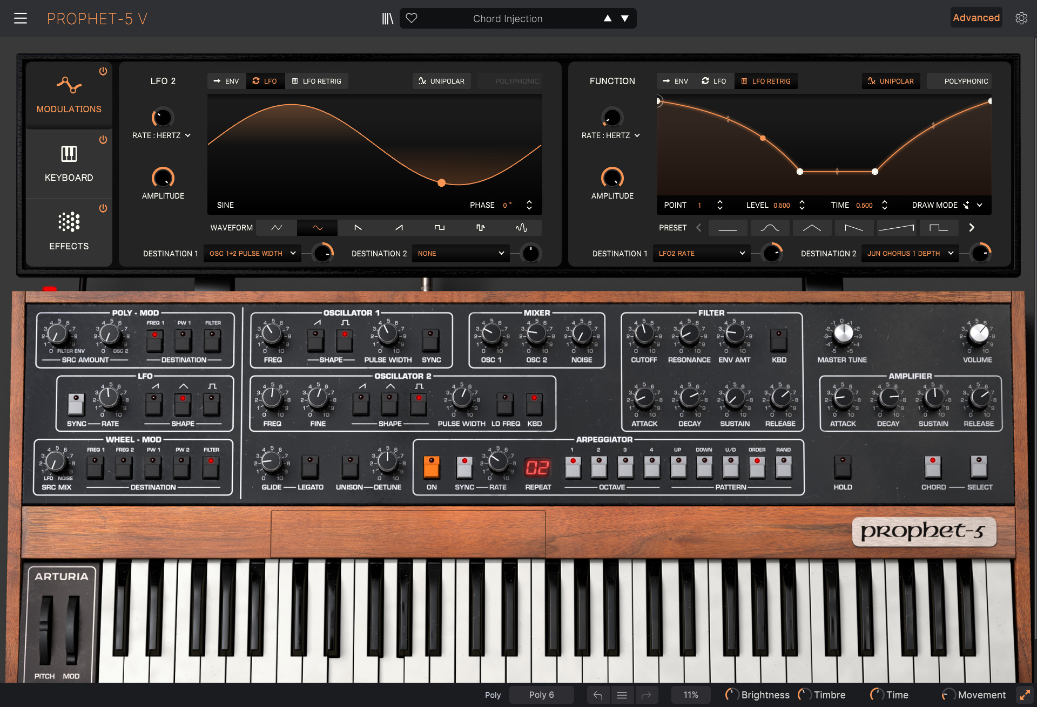Image resolution: width=1037 pixels, height=707 pixels.
Task: Open the hamburger main menu
Action: click(x=21, y=18)
